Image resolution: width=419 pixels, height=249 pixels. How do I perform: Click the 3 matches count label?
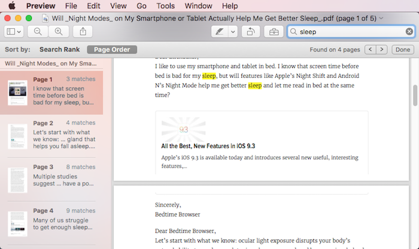point(81,79)
